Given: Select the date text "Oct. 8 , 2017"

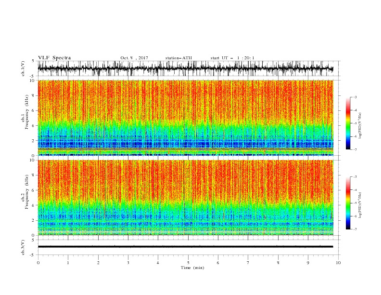Looking at the screenshot, I should 134,58.
